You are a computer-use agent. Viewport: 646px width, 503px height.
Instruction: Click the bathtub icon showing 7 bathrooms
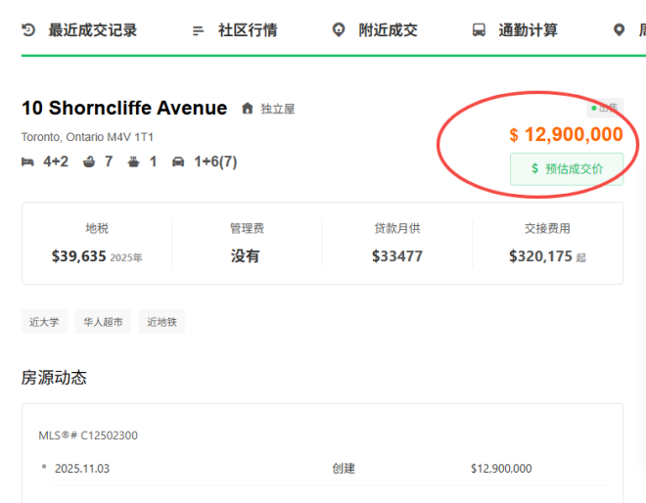point(89,161)
